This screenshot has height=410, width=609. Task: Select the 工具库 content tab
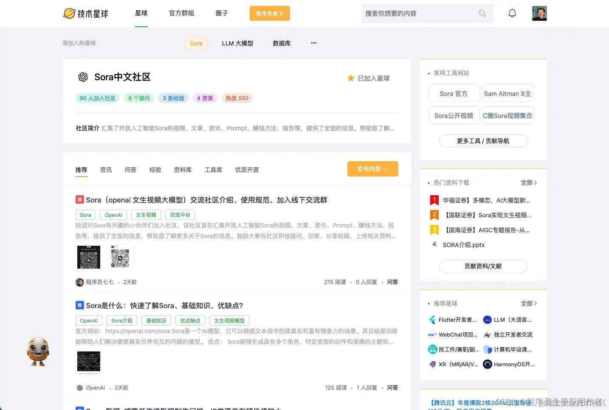[x=214, y=170]
